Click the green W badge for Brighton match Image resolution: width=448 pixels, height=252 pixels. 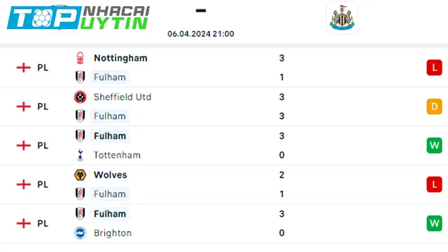(x=434, y=223)
